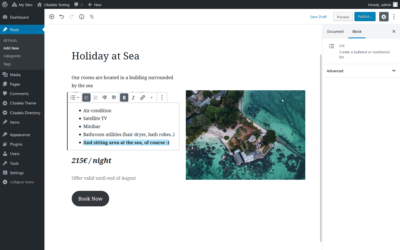Open more rich text controls dropdown

point(151,97)
